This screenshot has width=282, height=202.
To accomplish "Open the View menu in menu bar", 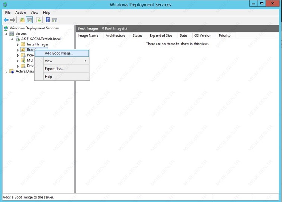I will [x=34, y=12].
